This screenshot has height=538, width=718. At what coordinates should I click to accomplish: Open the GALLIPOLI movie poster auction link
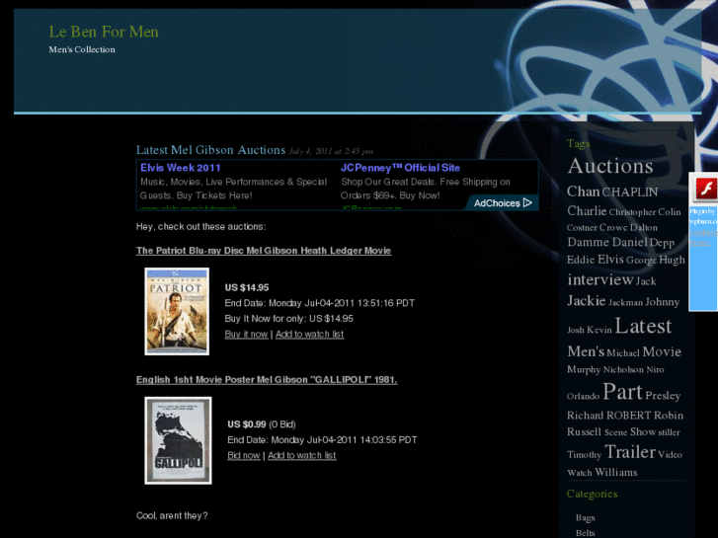tap(267, 380)
